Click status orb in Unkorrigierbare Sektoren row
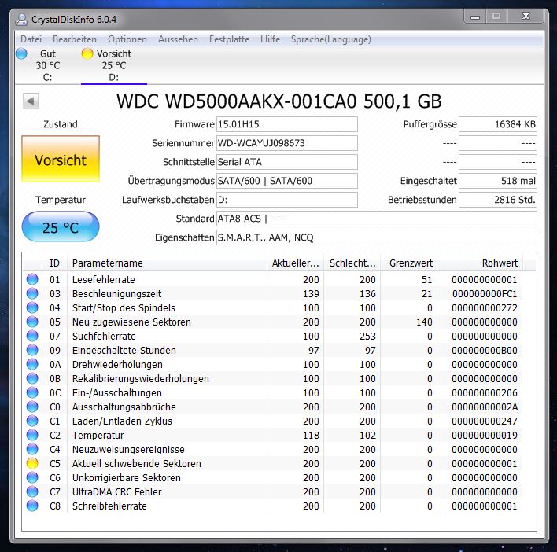Screen dimensions: 557x552 pyautogui.click(x=32, y=477)
